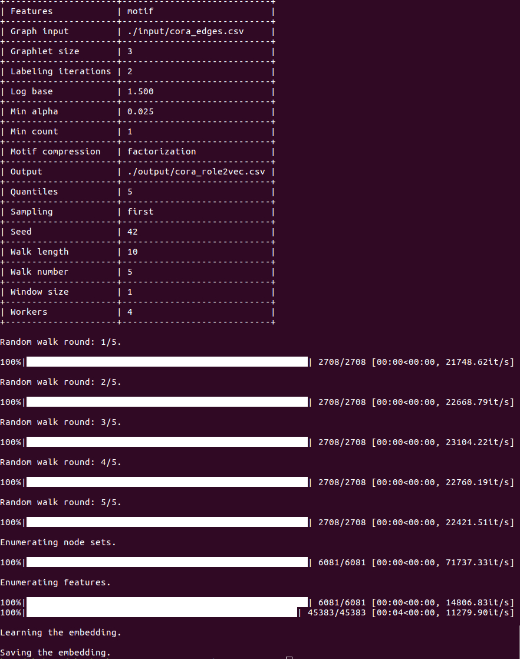520x659 pixels.
Task: Select the path ./output/cora_role2vec.csv
Action: [196, 172]
